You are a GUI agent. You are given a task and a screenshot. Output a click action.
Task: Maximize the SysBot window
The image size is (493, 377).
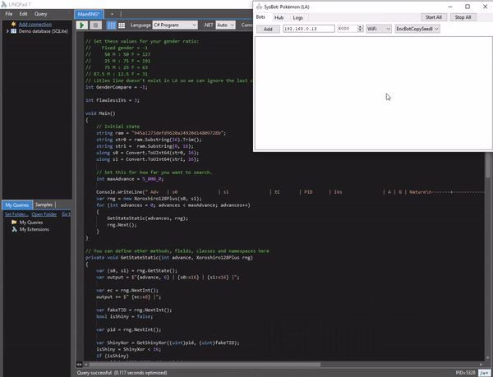[x=468, y=7]
